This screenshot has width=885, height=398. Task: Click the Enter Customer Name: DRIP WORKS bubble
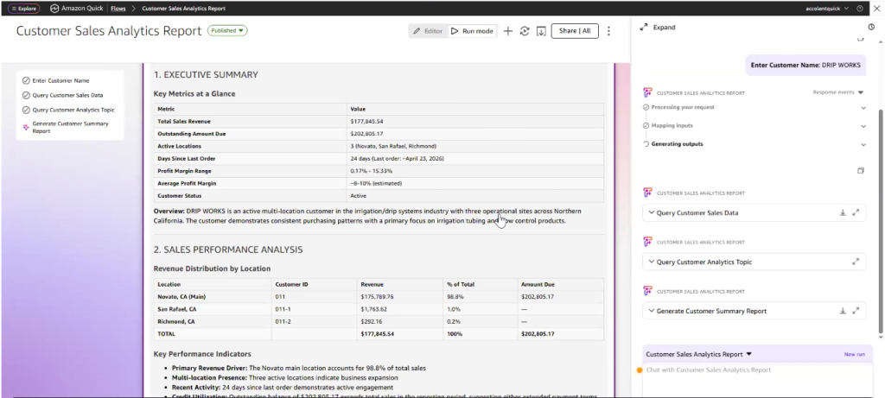805,66
